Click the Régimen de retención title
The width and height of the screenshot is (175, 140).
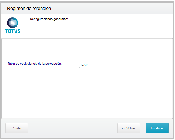[29, 9]
